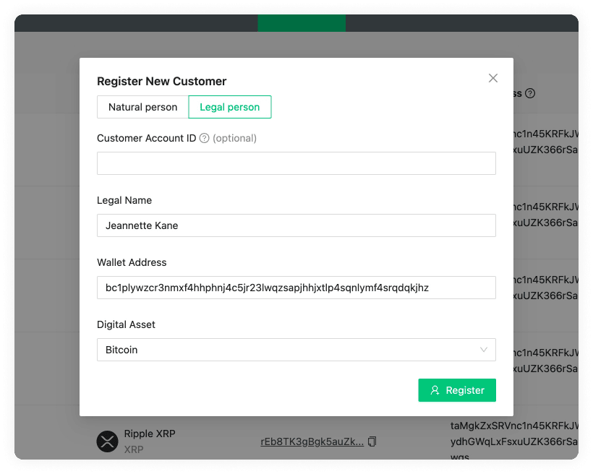The width and height of the screenshot is (593, 474).
Task: Click the Wallet Address input field
Action: 296,288
